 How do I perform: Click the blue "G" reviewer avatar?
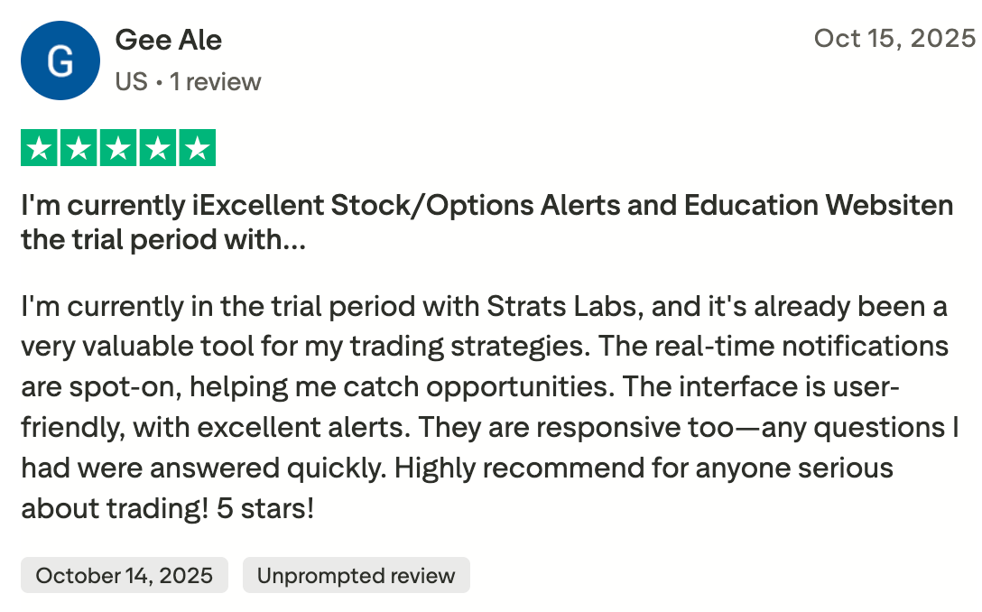60,60
